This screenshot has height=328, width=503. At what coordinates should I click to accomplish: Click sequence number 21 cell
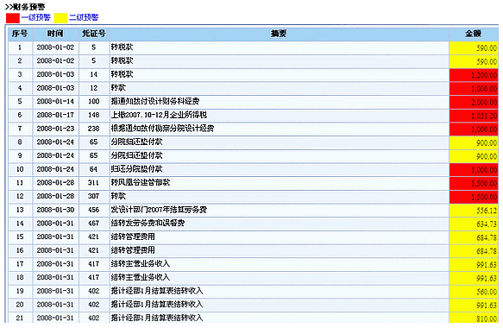pyautogui.click(x=20, y=318)
